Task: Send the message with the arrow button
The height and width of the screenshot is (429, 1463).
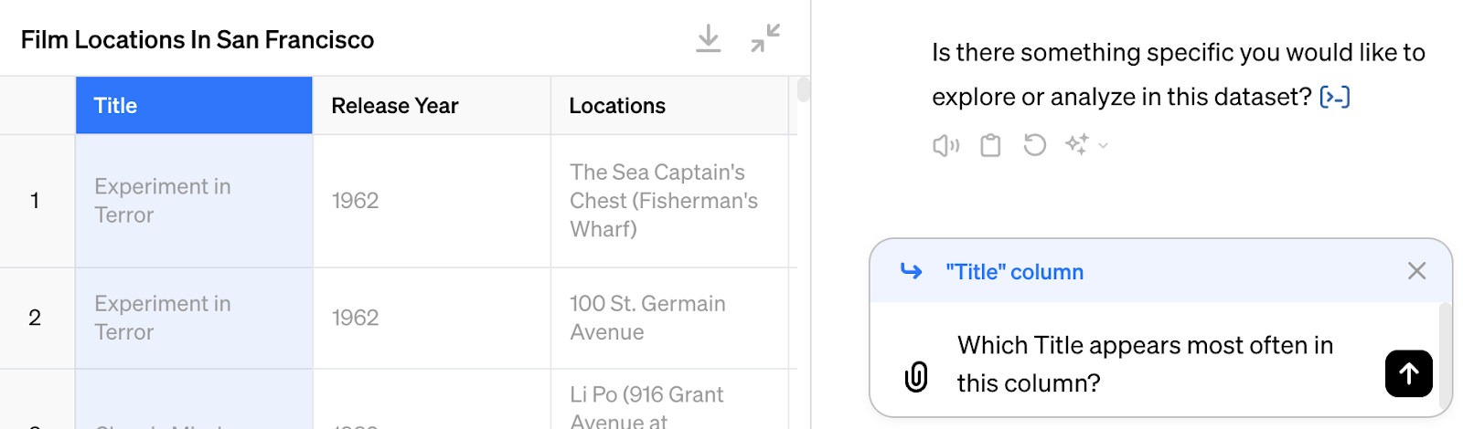Action: (1408, 373)
